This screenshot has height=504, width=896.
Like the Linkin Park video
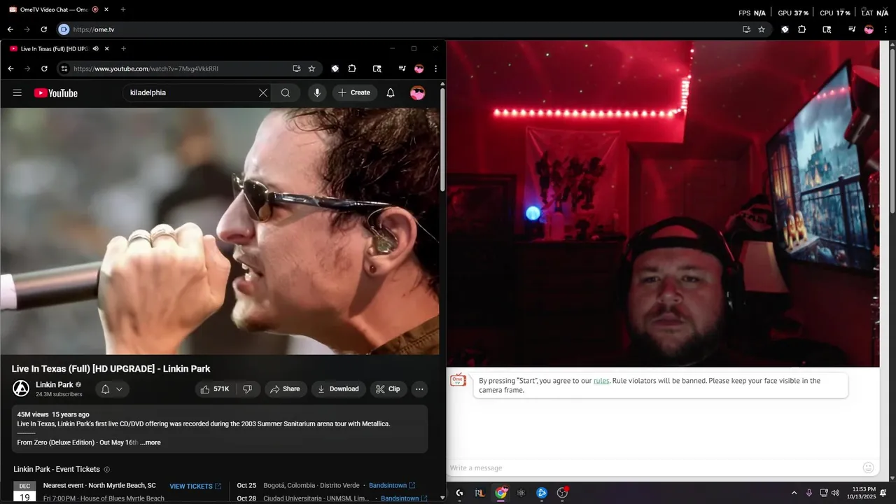pyautogui.click(x=215, y=389)
